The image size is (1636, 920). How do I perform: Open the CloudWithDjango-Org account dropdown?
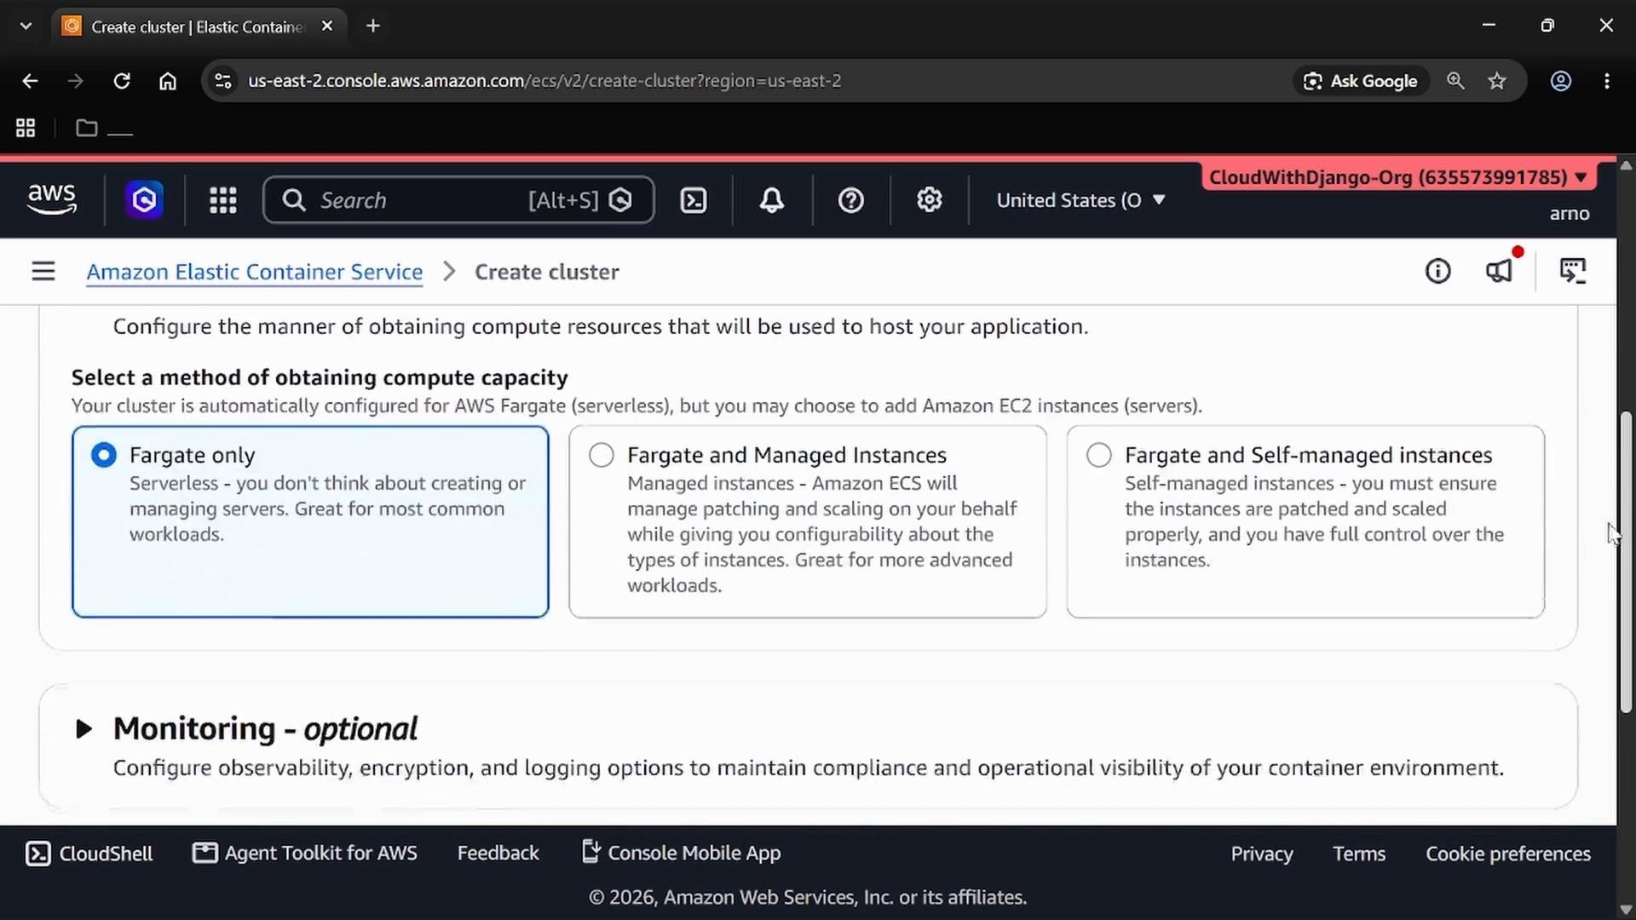point(1398,177)
